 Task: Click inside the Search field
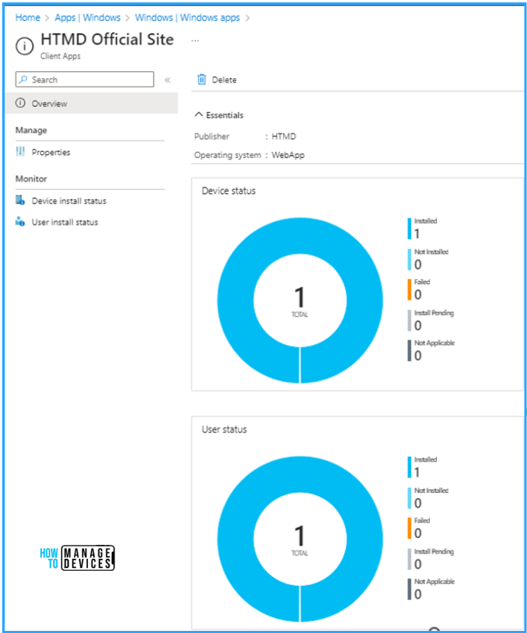(85, 80)
